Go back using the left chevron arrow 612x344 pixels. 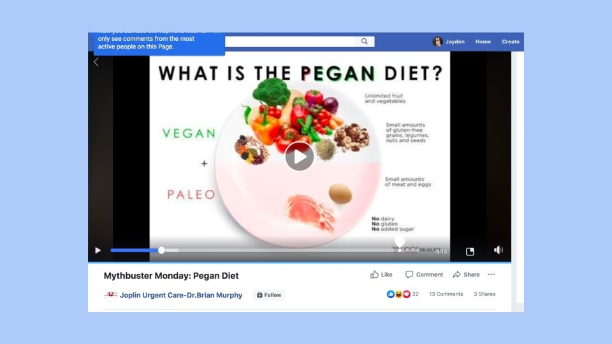click(96, 62)
